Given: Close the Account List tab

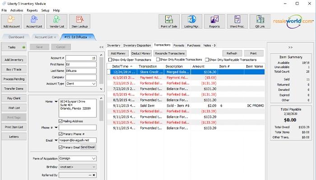Looking at the screenshot, I should coord(55,37).
